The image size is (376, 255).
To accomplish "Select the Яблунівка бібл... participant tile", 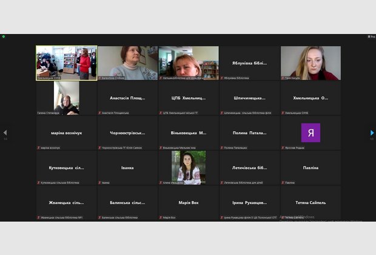I will pyautogui.click(x=249, y=63).
